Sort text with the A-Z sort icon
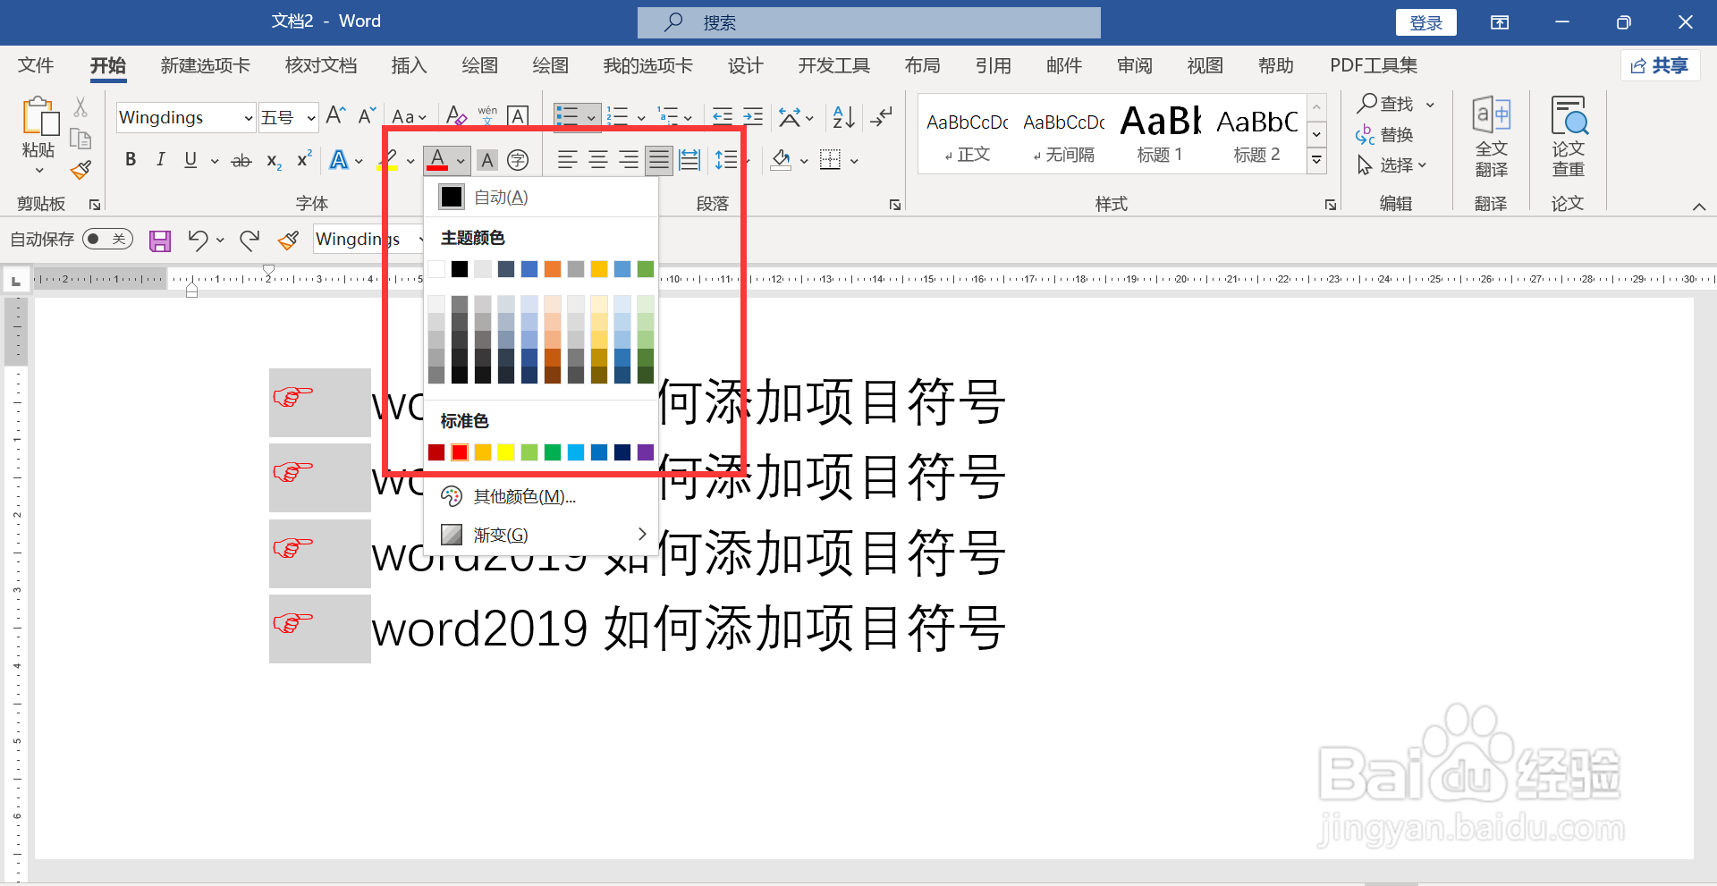1717x886 pixels. tap(843, 116)
